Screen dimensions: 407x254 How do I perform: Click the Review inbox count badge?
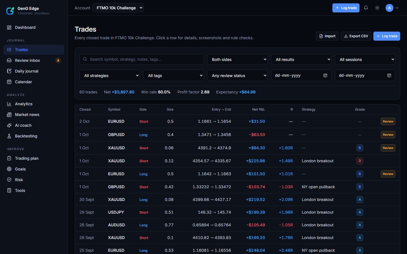(x=58, y=60)
